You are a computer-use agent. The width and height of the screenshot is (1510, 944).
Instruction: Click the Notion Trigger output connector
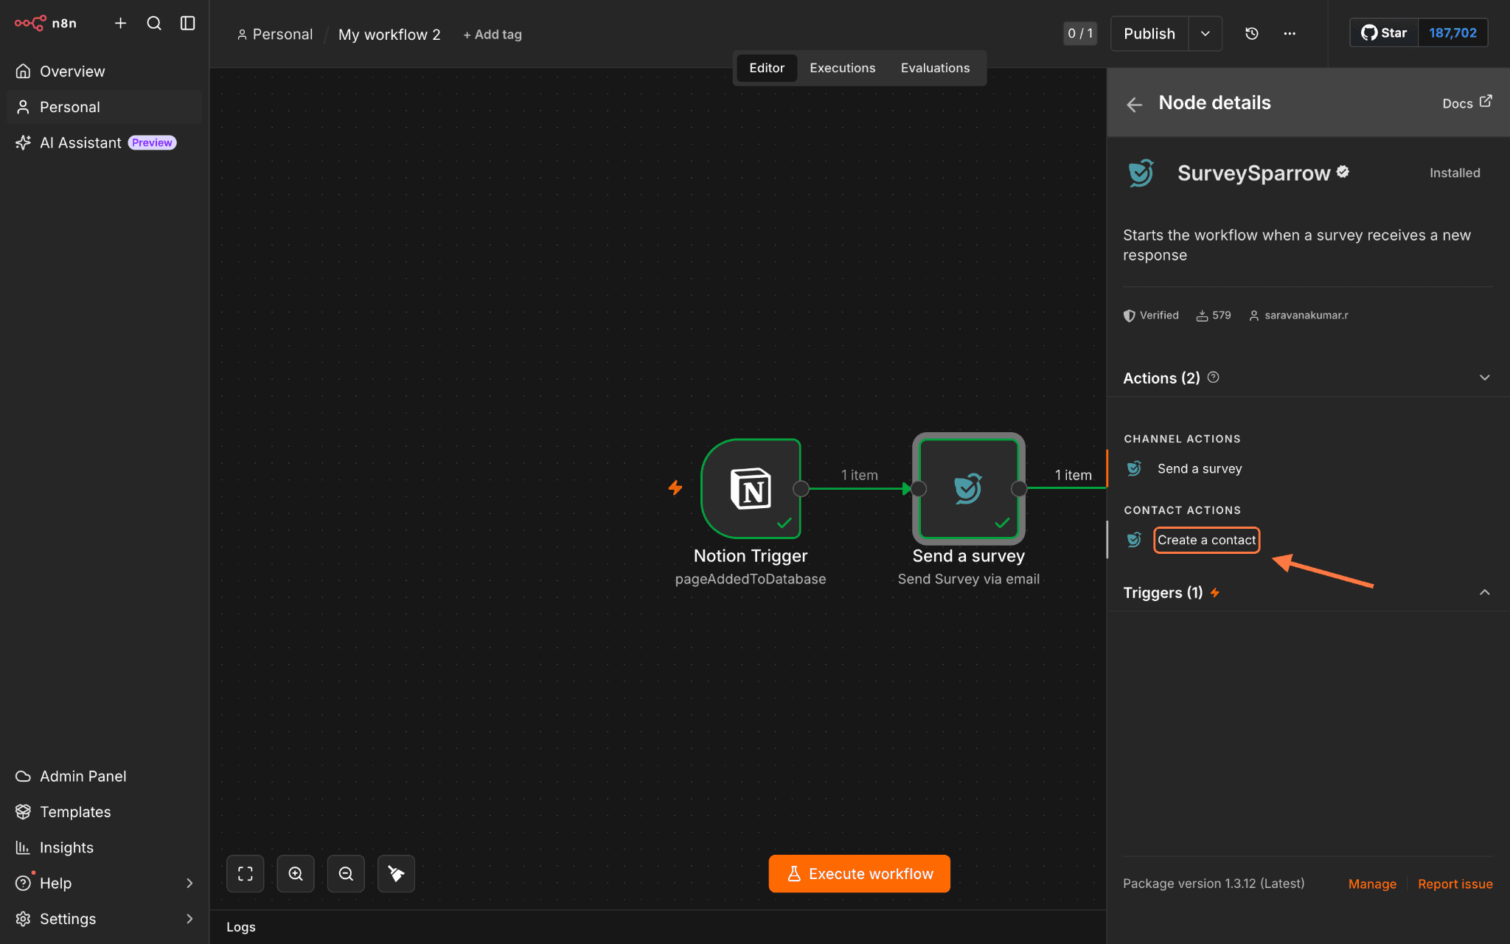click(801, 488)
